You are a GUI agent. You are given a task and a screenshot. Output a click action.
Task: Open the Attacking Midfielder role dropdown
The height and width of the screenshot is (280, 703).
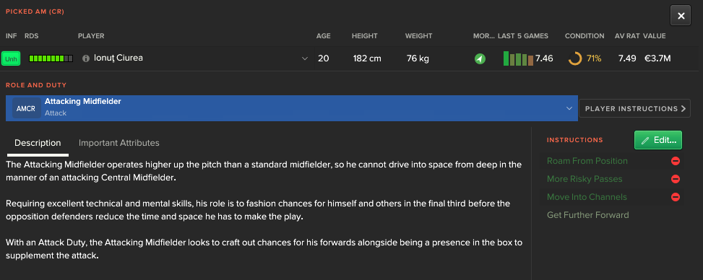pyautogui.click(x=291, y=108)
